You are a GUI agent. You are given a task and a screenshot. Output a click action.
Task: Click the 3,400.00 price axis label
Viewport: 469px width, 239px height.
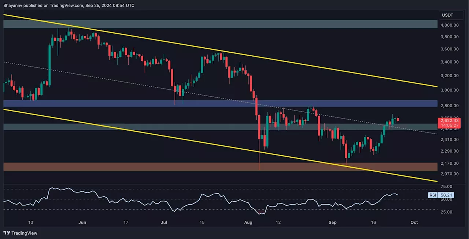tap(450, 62)
